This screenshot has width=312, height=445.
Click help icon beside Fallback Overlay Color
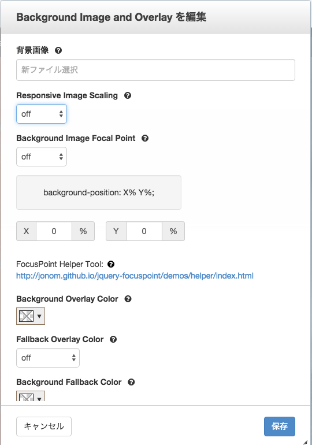[x=113, y=339]
